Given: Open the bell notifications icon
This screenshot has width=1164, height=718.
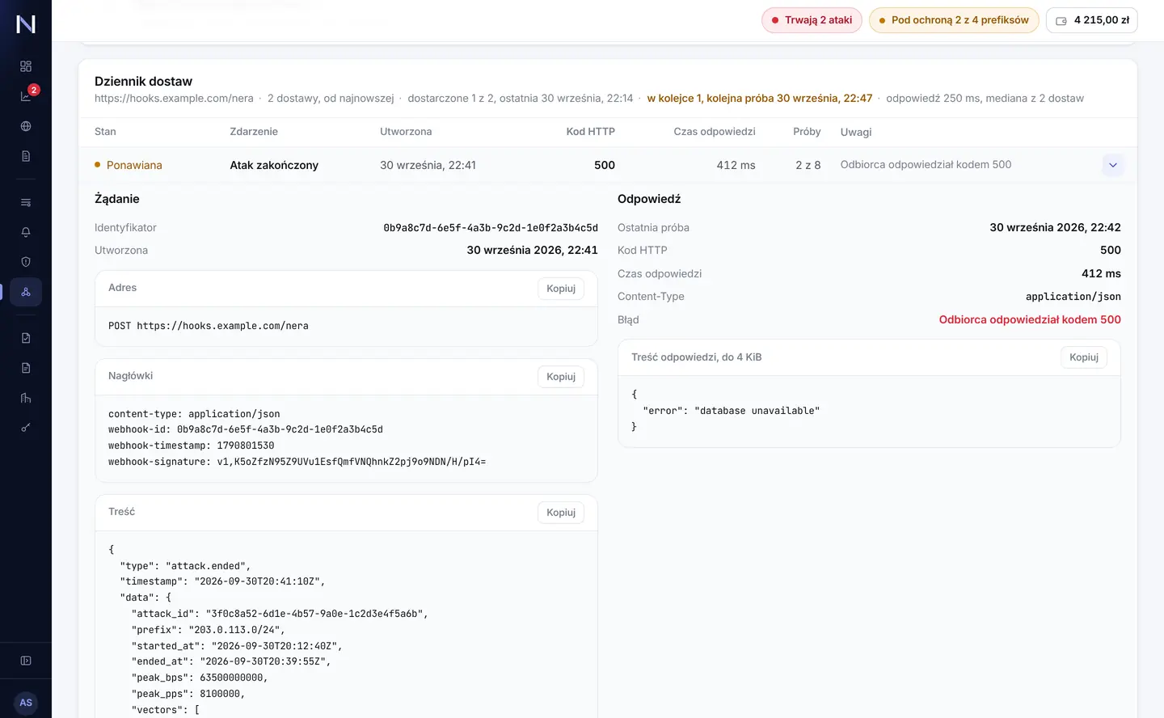Looking at the screenshot, I should pos(26,232).
